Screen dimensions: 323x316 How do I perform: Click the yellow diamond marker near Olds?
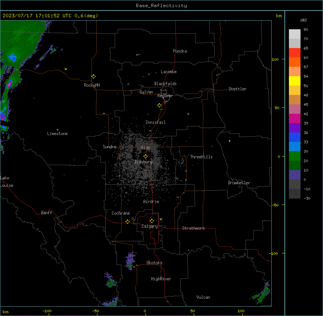pyautogui.click(x=145, y=156)
